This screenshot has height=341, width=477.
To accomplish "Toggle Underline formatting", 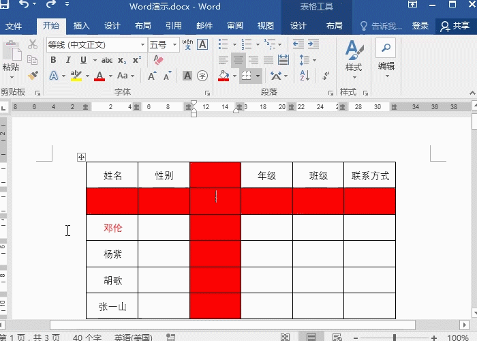I will [x=83, y=60].
